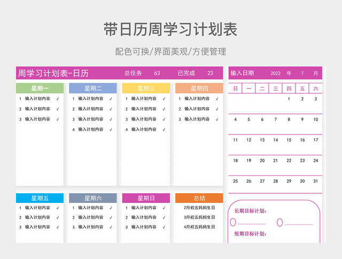Toggle the checkmark for 星期三 task 2
The image size is (342, 259).
[164, 109]
